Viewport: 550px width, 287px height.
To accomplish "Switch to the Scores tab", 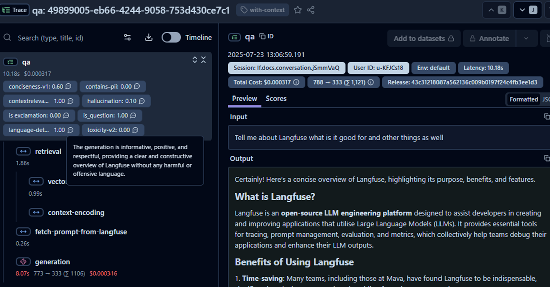I will [x=276, y=99].
